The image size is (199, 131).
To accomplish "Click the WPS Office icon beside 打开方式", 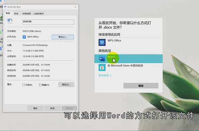I will [x=24, y=37].
